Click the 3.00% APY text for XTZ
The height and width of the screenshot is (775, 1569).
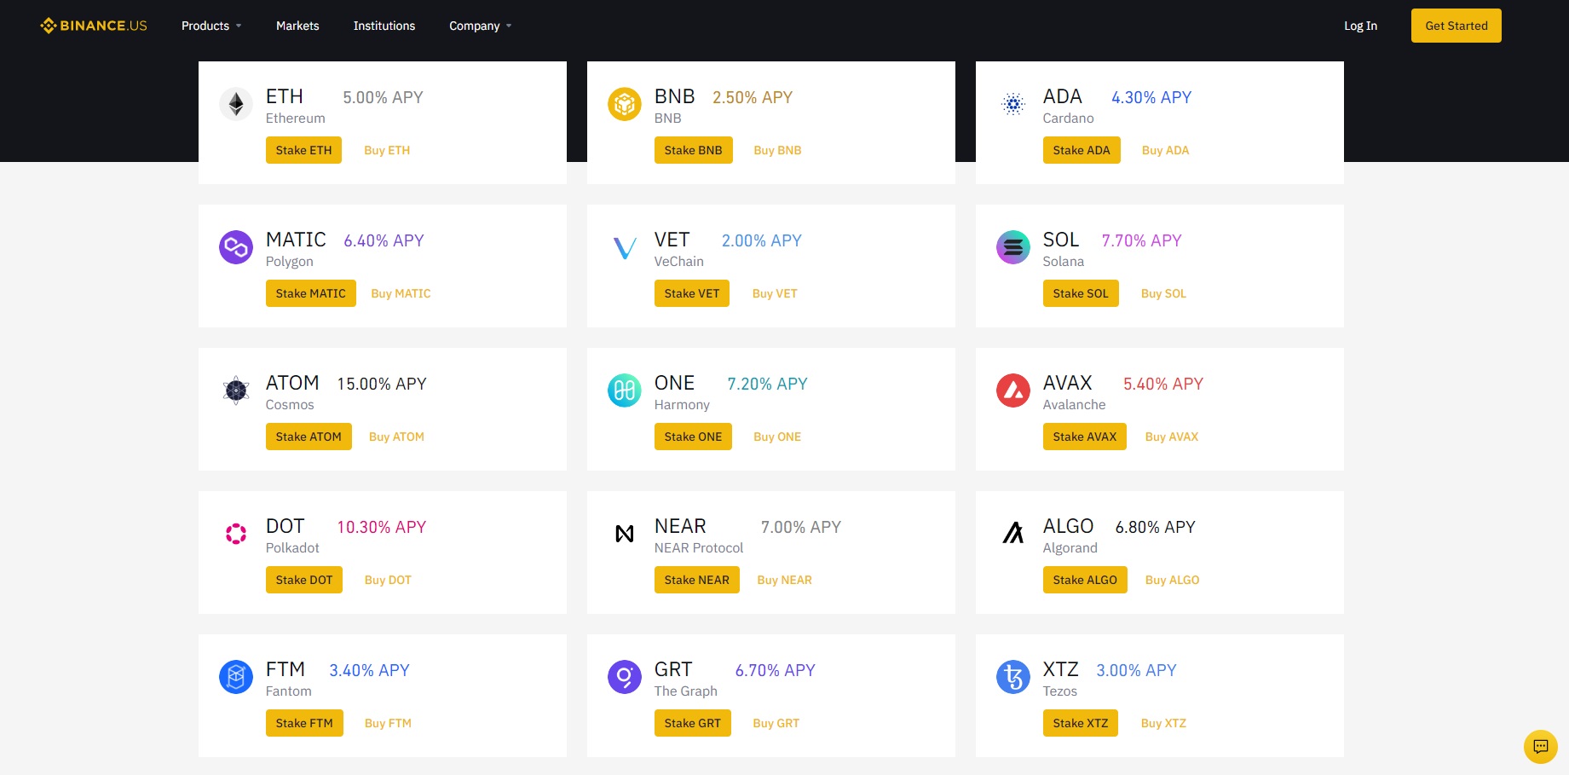pyautogui.click(x=1136, y=670)
